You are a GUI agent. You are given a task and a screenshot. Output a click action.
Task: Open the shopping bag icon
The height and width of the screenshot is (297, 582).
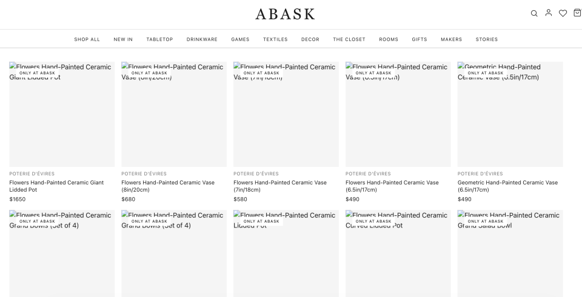[577, 13]
